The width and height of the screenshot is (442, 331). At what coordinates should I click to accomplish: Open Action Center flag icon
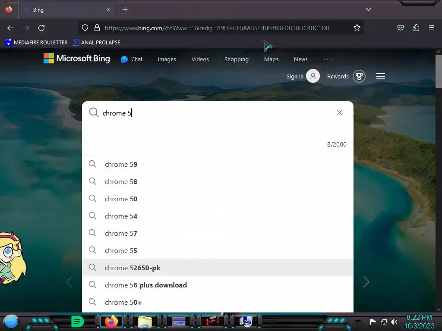tap(373, 322)
